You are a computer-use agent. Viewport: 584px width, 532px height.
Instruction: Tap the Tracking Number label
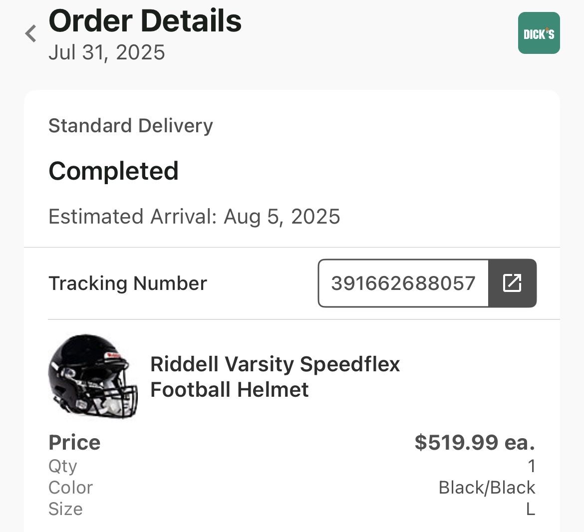(x=128, y=283)
